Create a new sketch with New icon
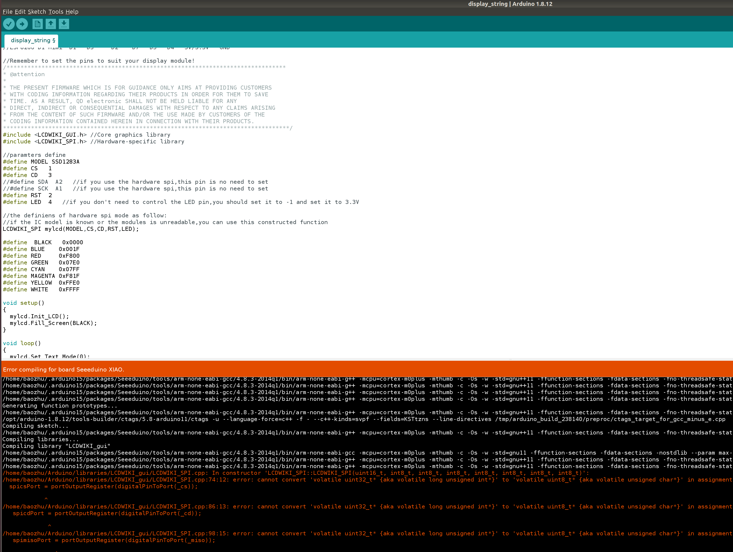733x552 pixels. 37,24
